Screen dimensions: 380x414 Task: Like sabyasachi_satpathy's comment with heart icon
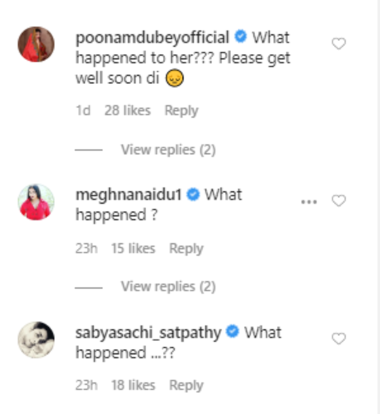[x=339, y=339]
